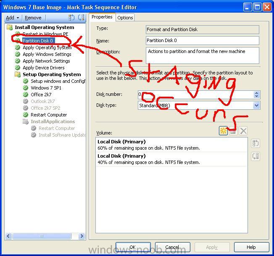Select the disabled Office 2k7 SP2 step
274x256 pixels.
click(x=45, y=108)
